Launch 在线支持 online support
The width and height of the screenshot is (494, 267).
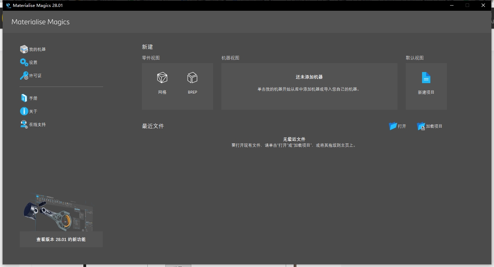tap(36, 124)
